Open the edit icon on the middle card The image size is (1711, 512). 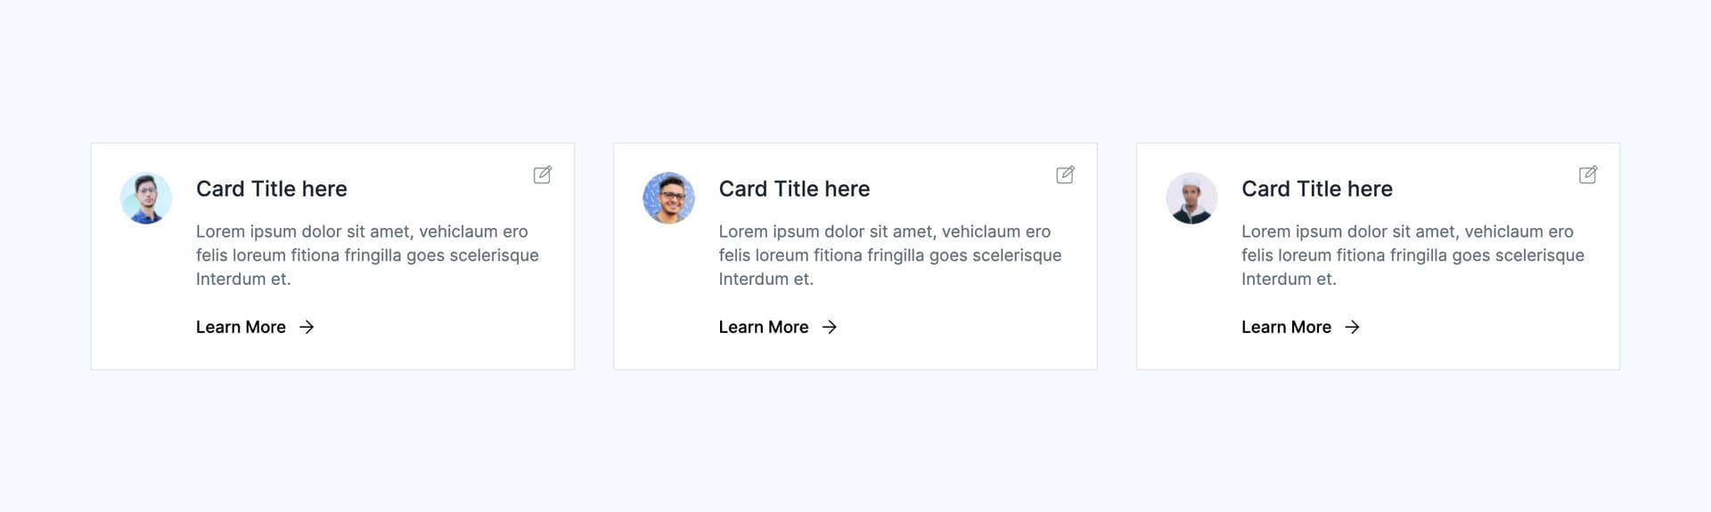point(1065,175)
